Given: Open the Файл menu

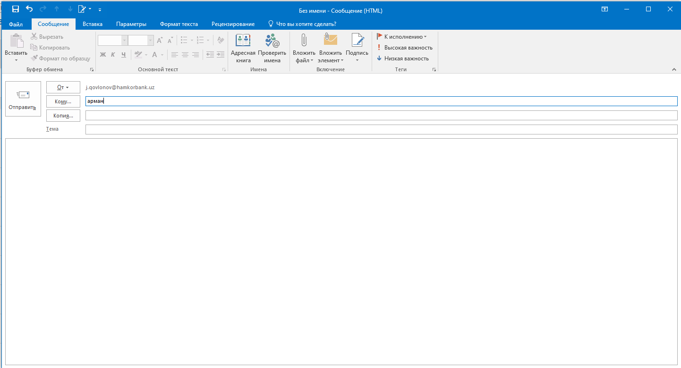Looking at the screenshot, I should (x=16, y=24).
